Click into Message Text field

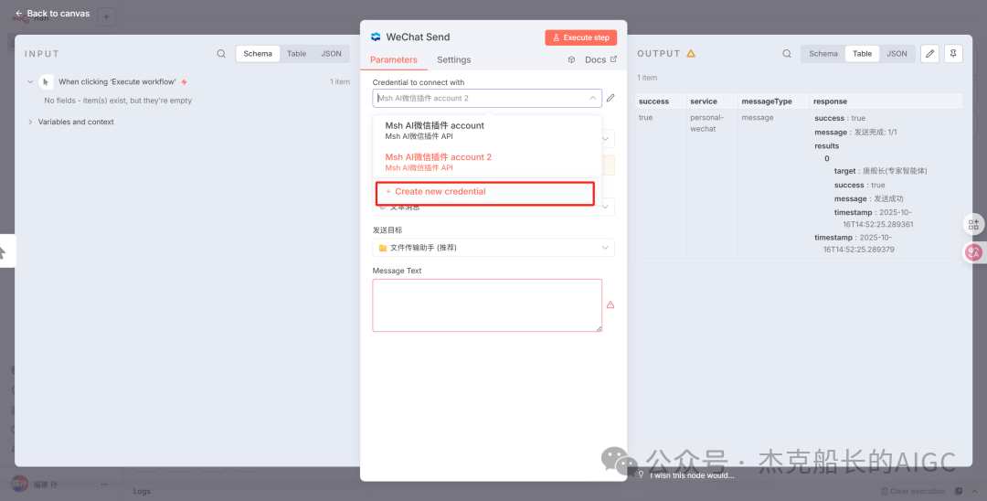pos(486,305)
